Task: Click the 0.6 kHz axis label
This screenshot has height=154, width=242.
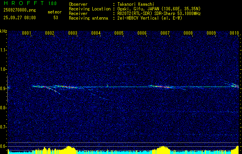Action: coord(3,146)
